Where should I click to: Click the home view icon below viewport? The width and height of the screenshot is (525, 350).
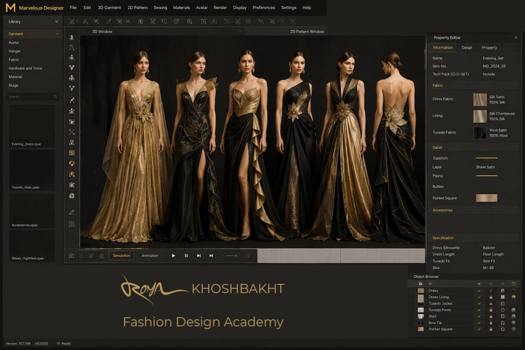[71, 256]
